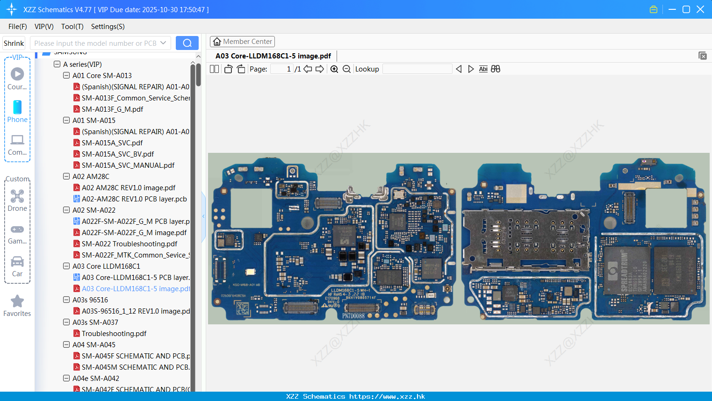Open SM-A015A_SVC_BV.pdf
Viewport: 712px width, 401px height.
pos(114,154)
